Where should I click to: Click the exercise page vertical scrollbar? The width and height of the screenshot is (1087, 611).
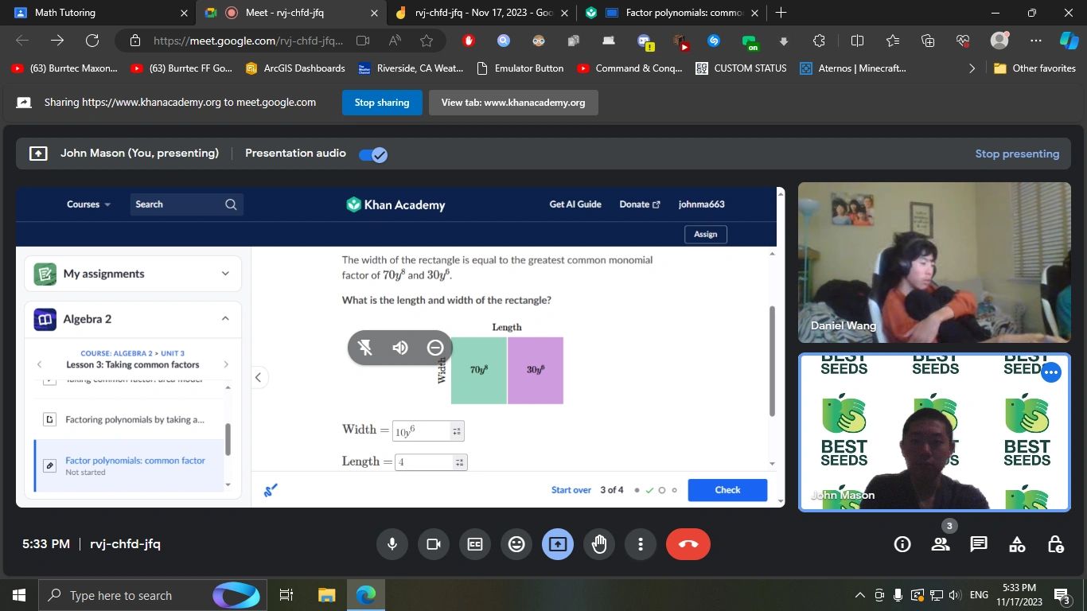click(771, 360)
